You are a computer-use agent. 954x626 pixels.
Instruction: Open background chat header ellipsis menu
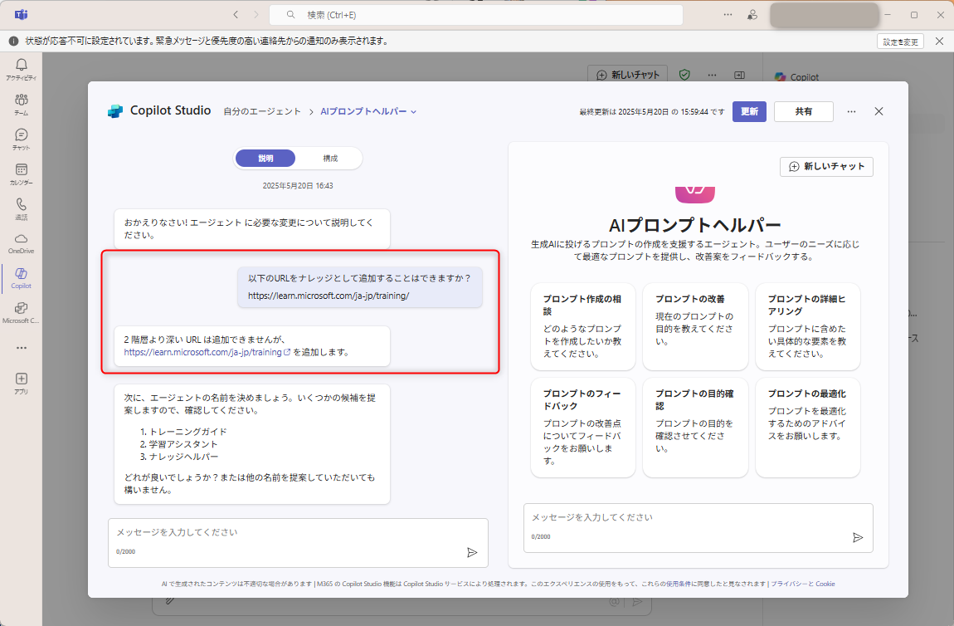tap(712, 75)
